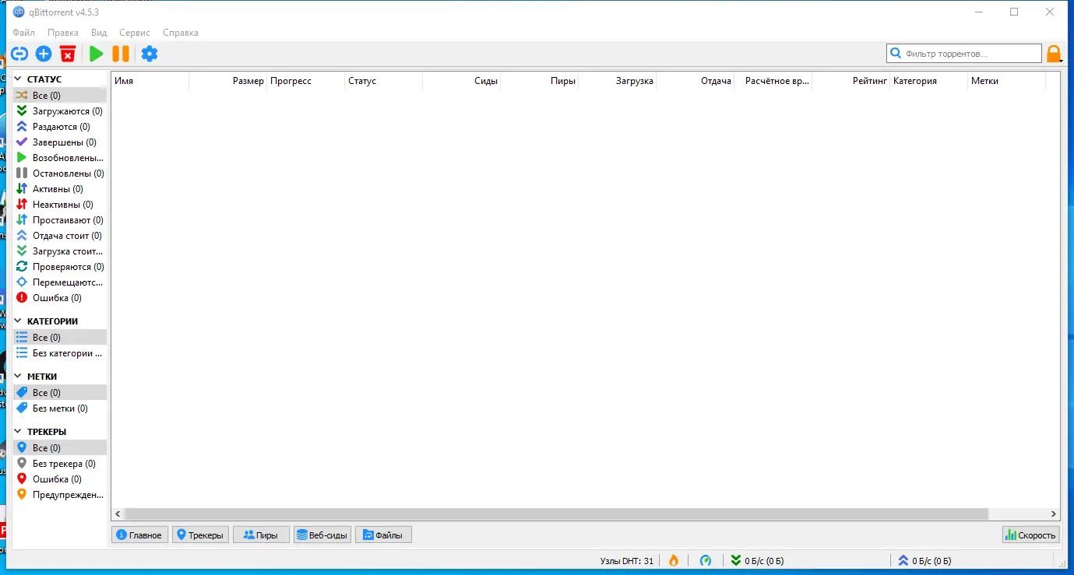Toggle the Скорость speed graph panel

tap(1030, 535)
